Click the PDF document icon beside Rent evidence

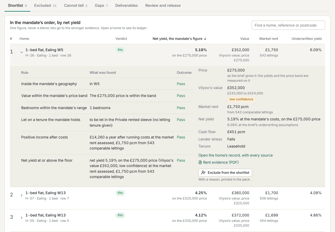click(x=200, y=162)
